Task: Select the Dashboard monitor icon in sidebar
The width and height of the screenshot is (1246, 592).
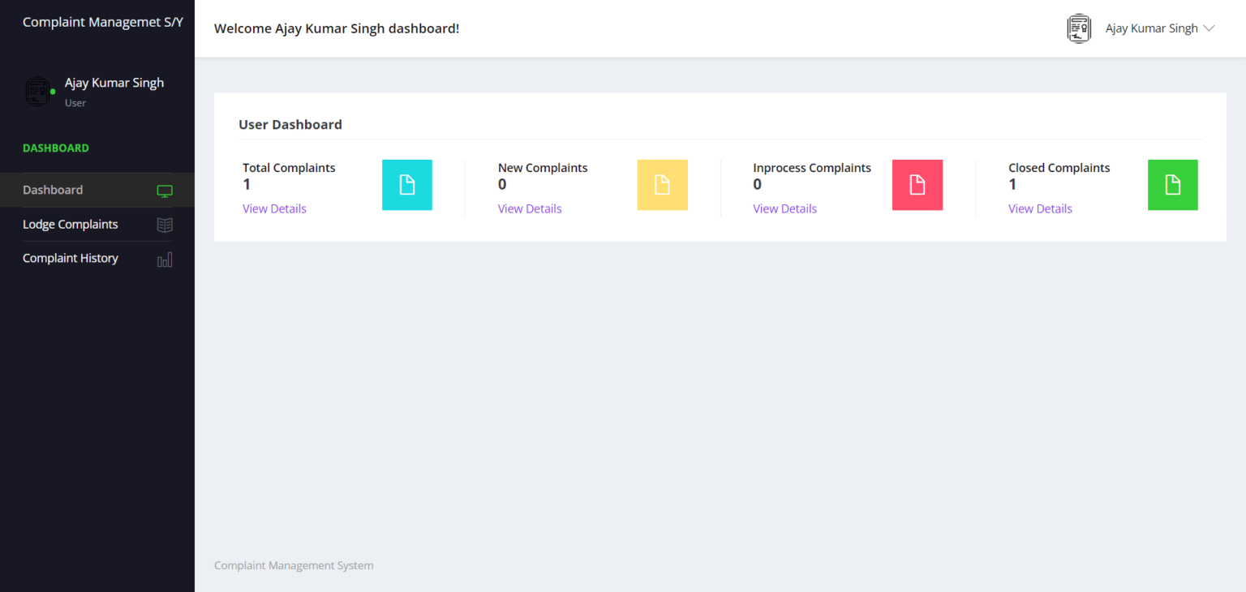Action: (x=165, y=191)
